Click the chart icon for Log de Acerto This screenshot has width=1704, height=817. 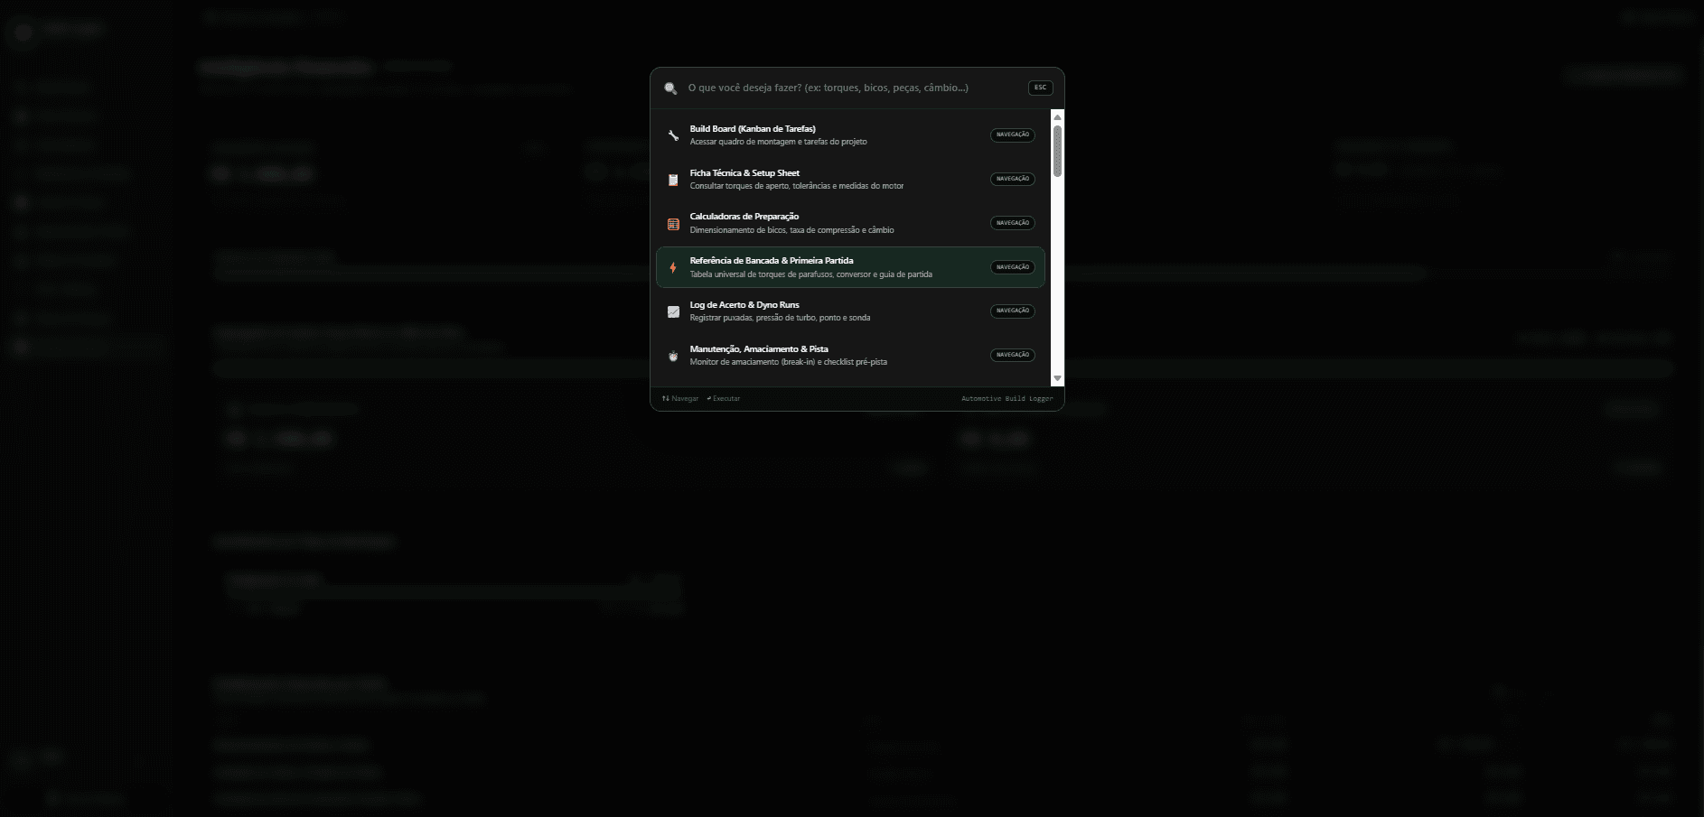673,311
